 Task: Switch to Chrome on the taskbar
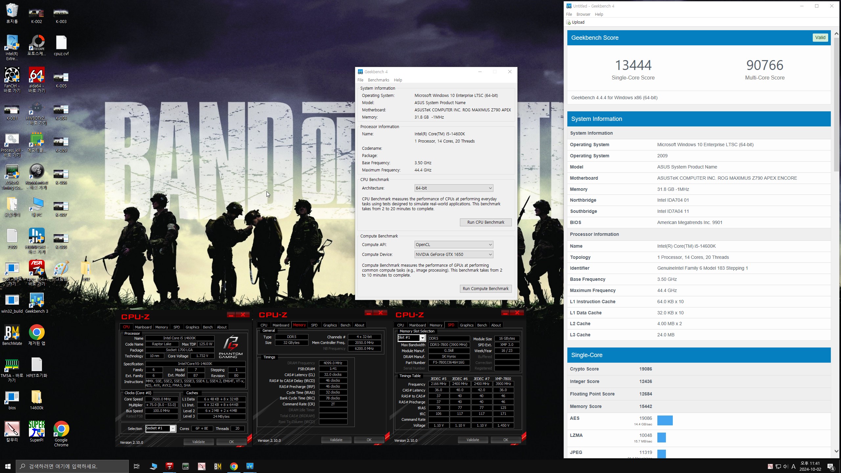234,466
